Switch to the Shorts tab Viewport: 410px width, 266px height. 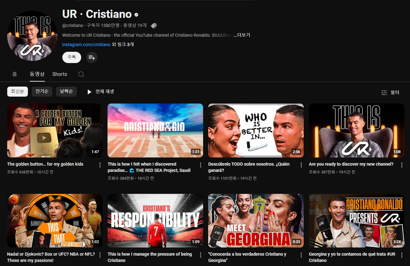click(60, 74)
